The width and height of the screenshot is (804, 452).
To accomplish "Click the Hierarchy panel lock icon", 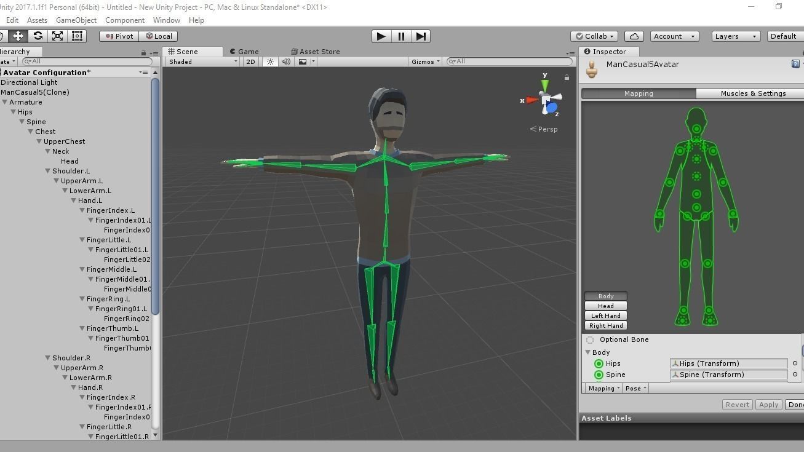I will coord(143,53).
